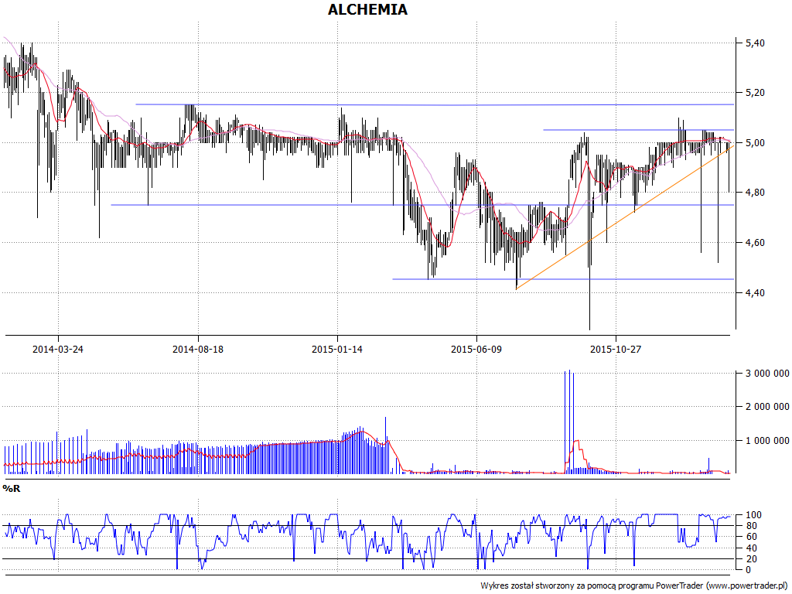Viewport: 792px width, 594px height.
Task: Click the 2014-03-24 date label
Action: point(58,349)
